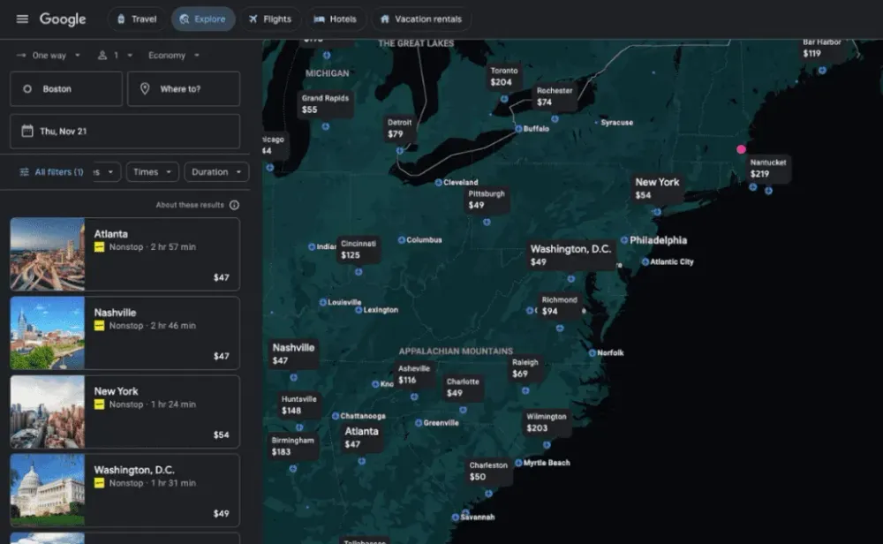Image resolution: width=883 pixels, height=544 pixels.
Task: Open the Thu, Nov 21 date picker
Action: click(x=125, y=132)
